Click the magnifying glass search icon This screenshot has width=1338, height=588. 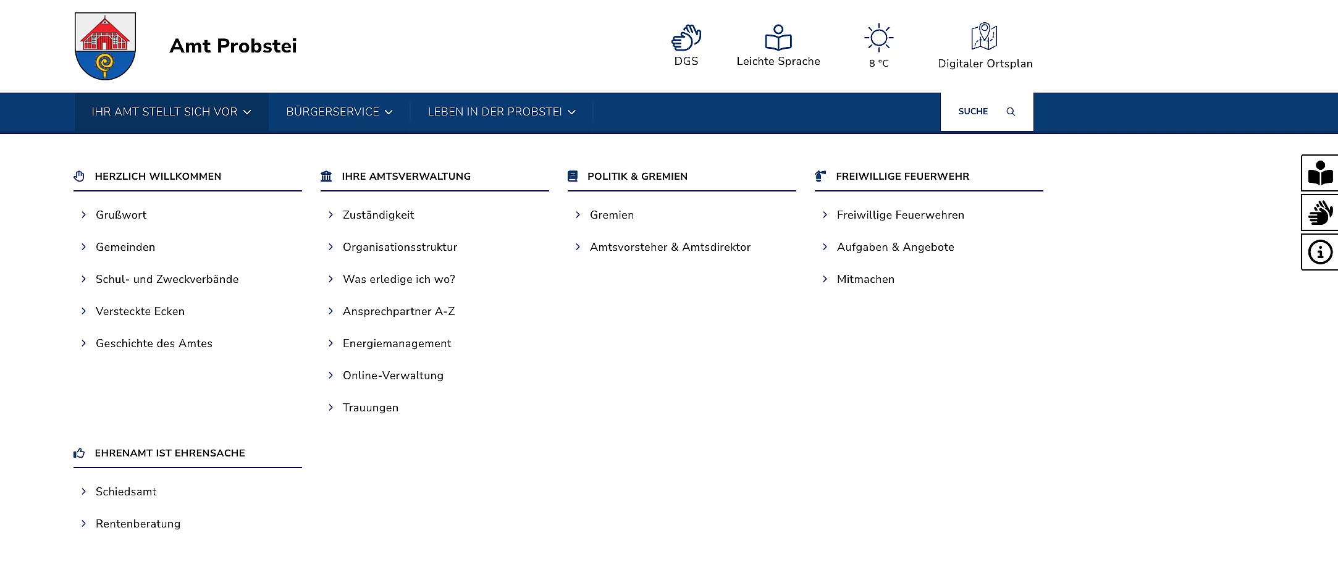[1011, 112]
